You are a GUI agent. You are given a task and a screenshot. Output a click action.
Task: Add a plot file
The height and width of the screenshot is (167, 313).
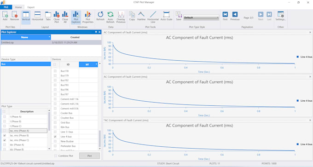point(5,16)
